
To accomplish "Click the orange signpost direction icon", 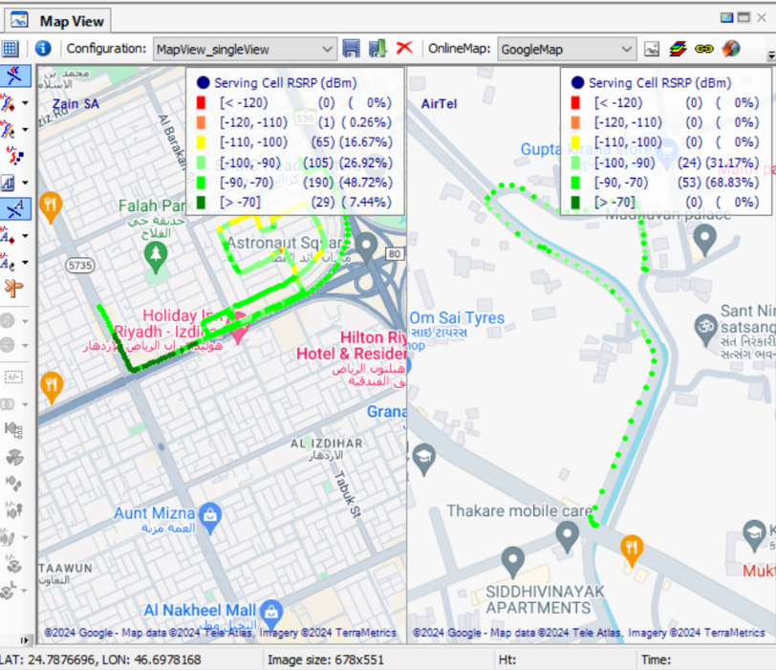I will [14, 288].
